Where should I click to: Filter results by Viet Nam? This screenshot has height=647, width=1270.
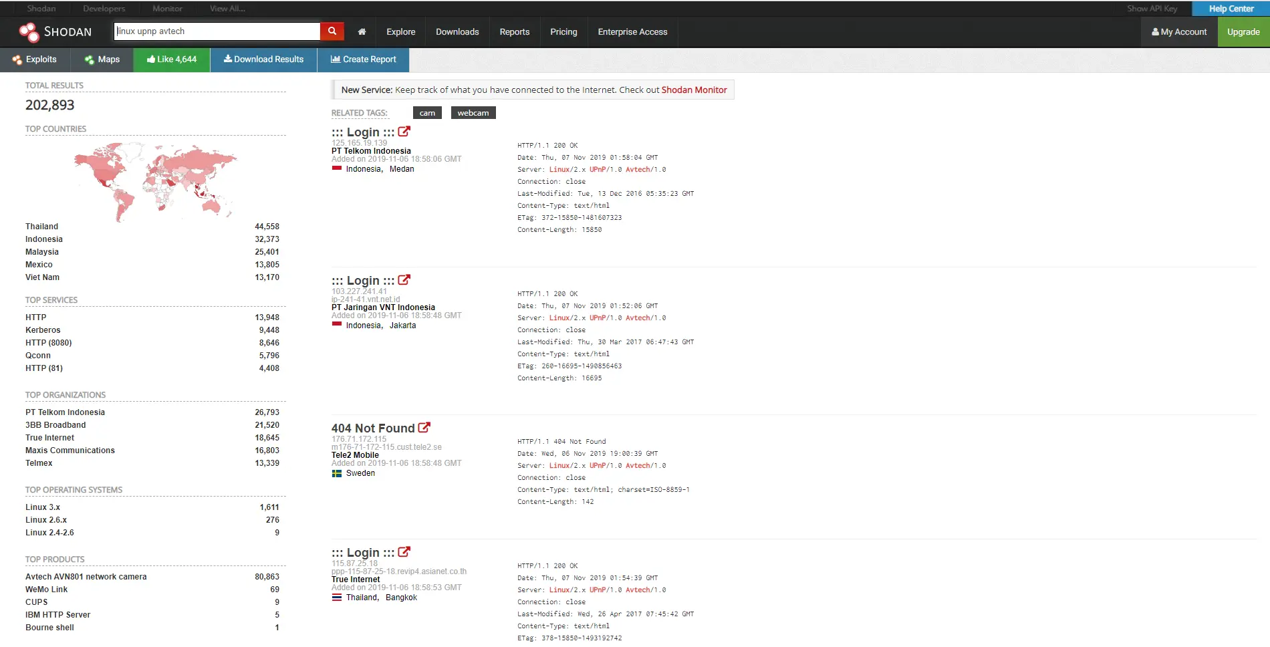click(x=42, y=277)
